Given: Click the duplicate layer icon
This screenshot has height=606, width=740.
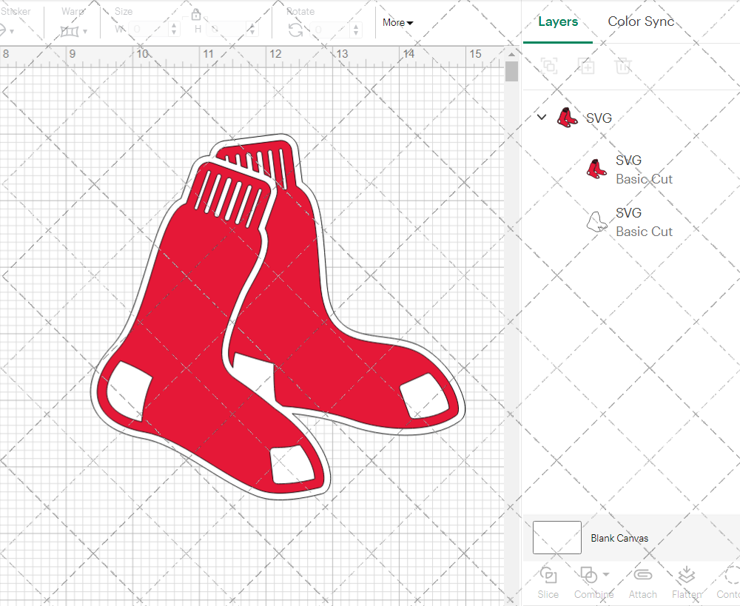Looking at the screenshot, I should pos(586,66).
